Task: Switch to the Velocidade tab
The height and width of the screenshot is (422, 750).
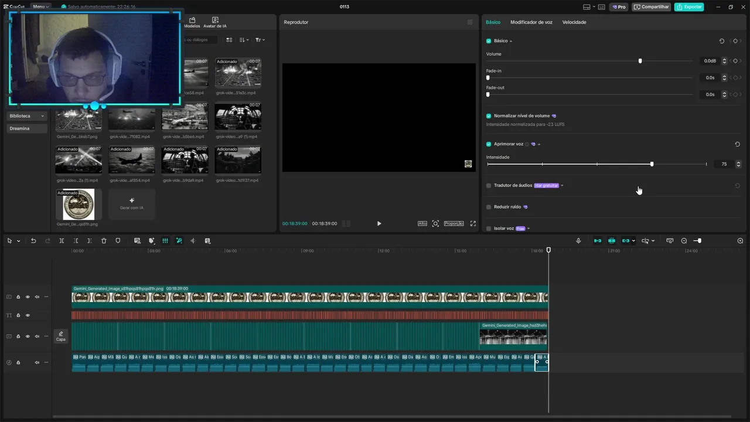Action: (x=574, y=22)
